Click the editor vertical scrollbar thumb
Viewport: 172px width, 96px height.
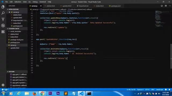coord(171,56)
